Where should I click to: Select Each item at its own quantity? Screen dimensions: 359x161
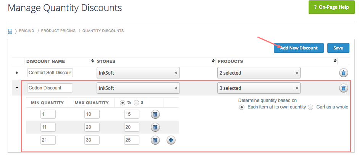(x=241, y=107)
